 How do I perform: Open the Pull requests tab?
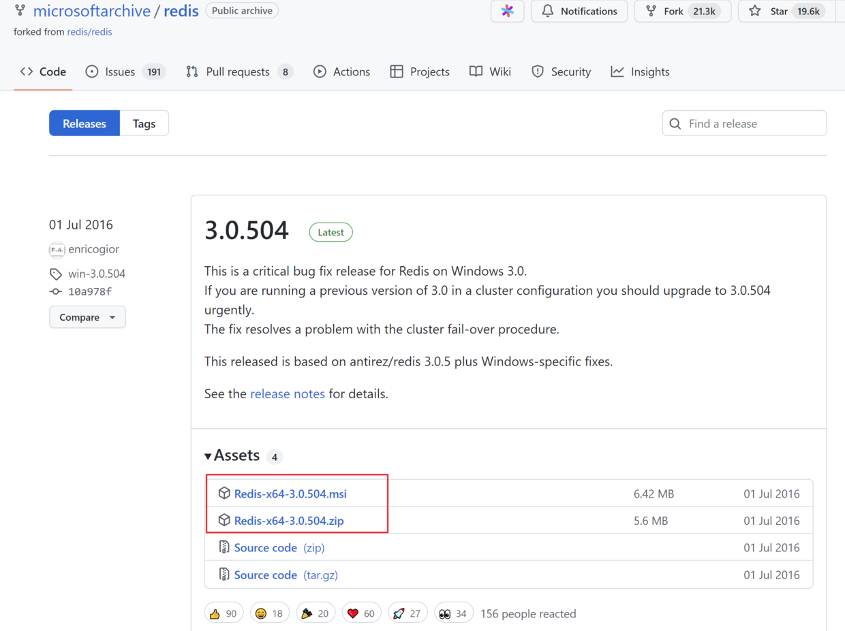point(239,71)
